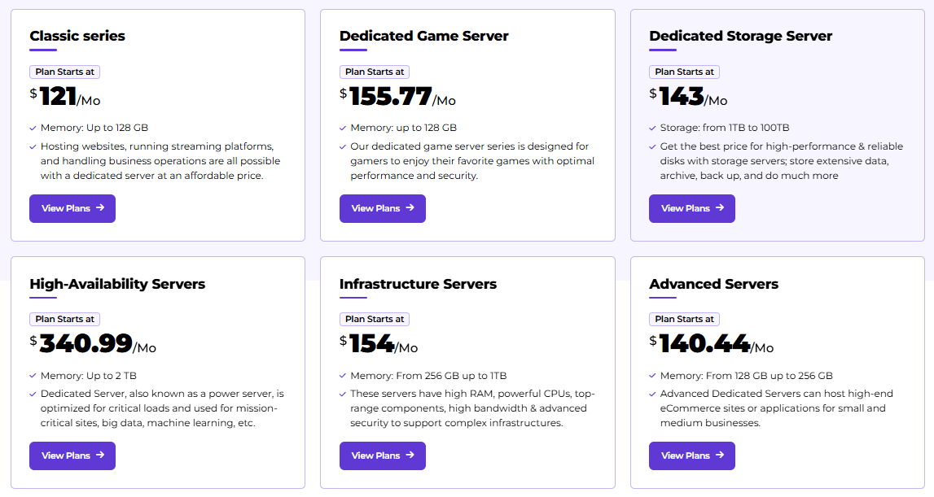This screenshot has height=497, width=934.
Task: Click arrow icon in Infrastructure Servers button
Action: pos(410,456)
